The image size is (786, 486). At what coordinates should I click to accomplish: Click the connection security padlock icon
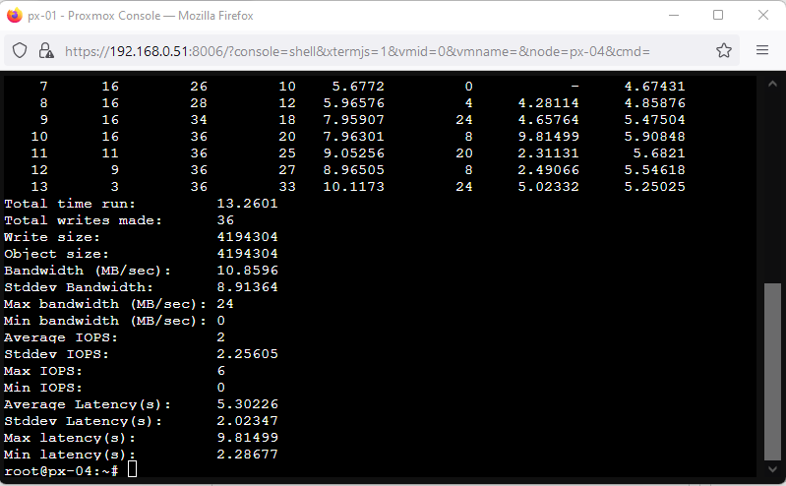click(45, 50)
